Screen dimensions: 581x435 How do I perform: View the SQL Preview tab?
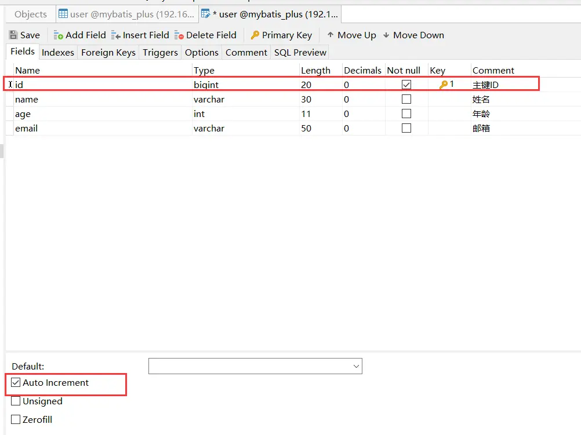[x=300, y=53]
